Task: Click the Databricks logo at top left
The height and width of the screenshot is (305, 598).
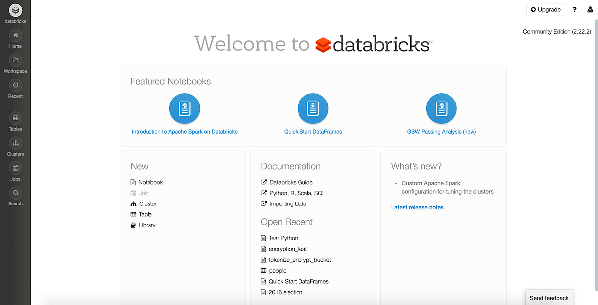Action: click(15, 11)
